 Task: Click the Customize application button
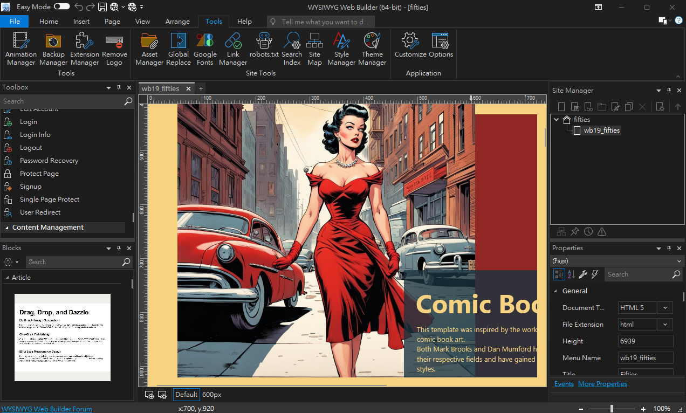coord(410,45)
